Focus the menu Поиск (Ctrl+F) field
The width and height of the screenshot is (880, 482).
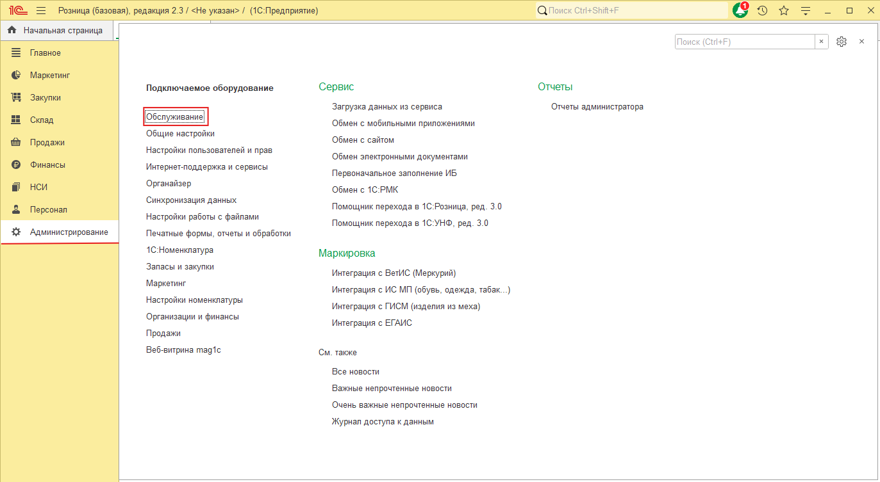click(745, 42)
